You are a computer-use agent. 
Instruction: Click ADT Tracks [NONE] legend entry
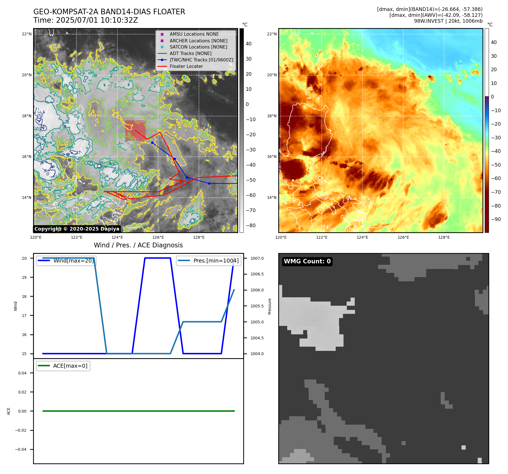pyautogui.click(x=191, y=54)
